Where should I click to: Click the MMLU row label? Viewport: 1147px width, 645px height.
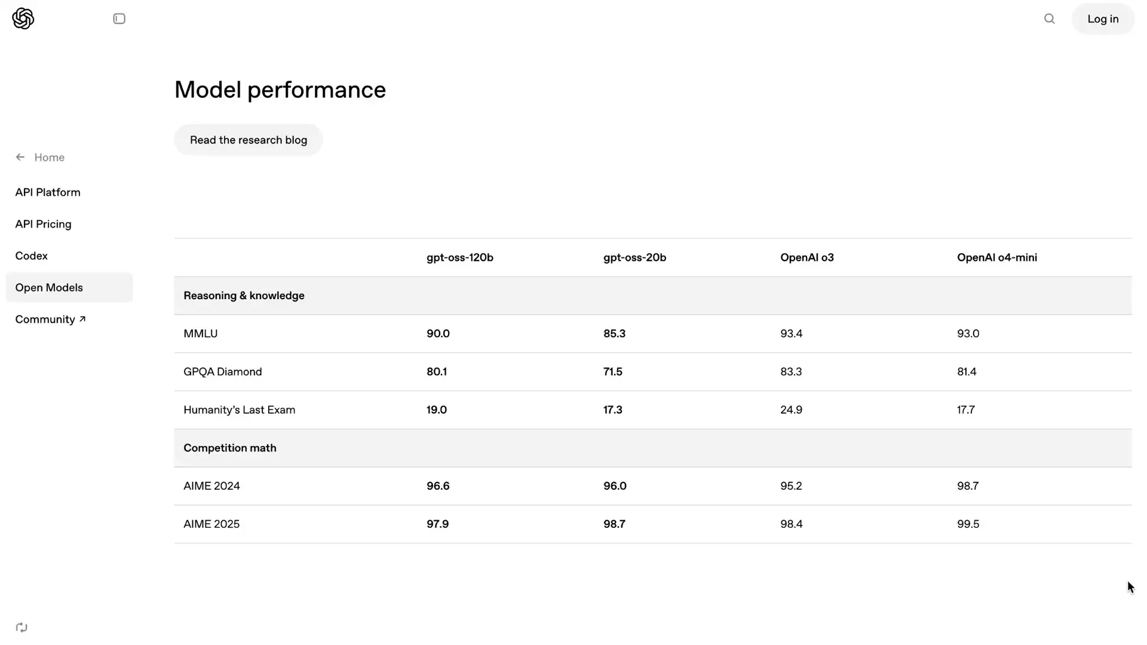[201, 334]
